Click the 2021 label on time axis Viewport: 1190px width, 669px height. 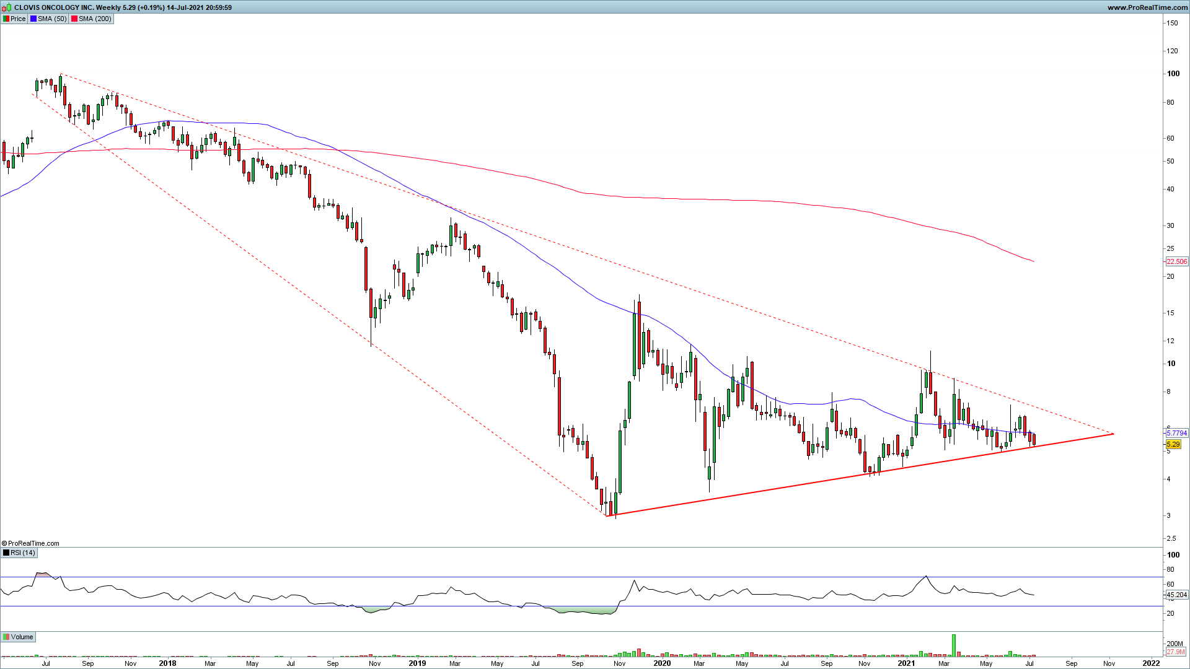click(x=906, y=663)
